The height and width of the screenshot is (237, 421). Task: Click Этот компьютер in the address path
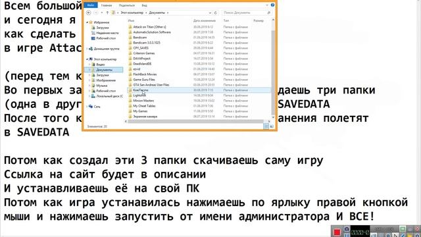click(132, 13)
